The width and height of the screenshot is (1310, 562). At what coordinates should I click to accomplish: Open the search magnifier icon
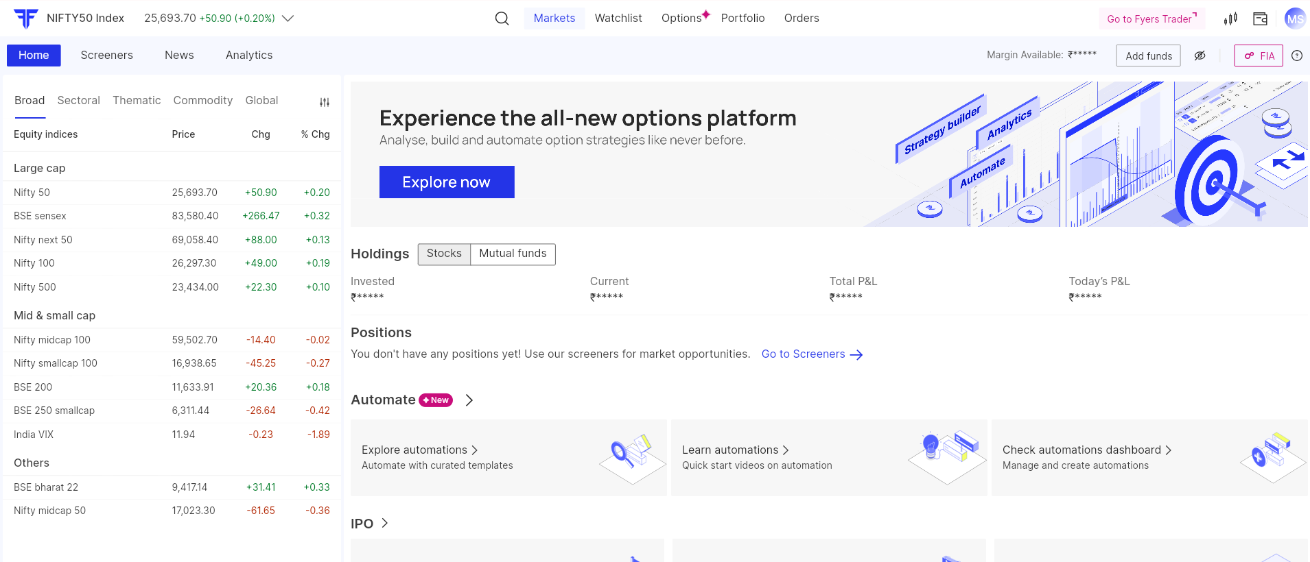point(502,19)
